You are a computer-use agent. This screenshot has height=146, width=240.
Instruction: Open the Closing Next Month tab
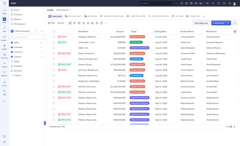[x=159, y=16]
